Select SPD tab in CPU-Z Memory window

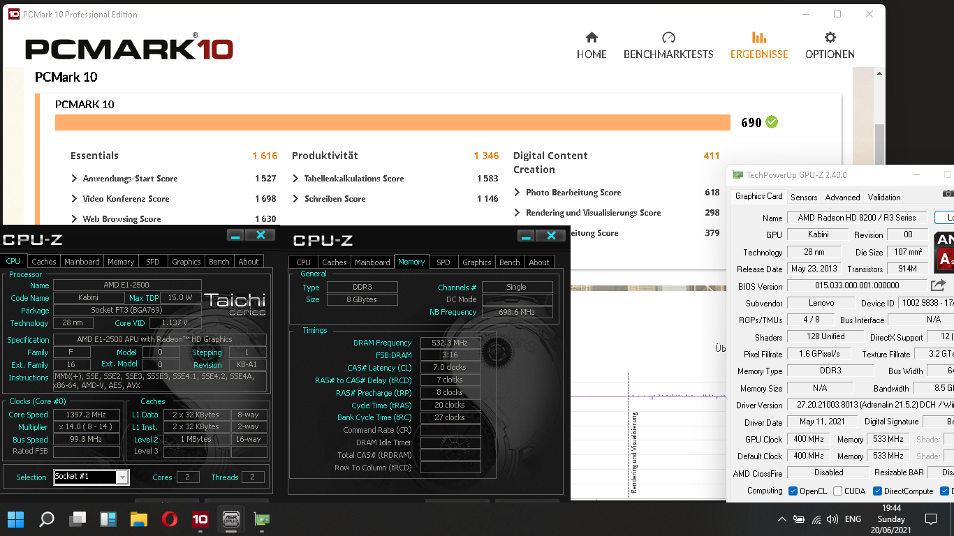click(443, 262)
